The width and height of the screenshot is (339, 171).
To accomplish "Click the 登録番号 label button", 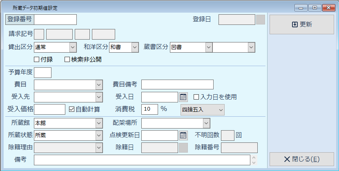I will tap(20, 20).
